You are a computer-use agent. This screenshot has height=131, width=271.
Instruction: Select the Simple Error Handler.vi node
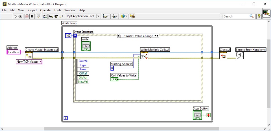tap(240, 55)
